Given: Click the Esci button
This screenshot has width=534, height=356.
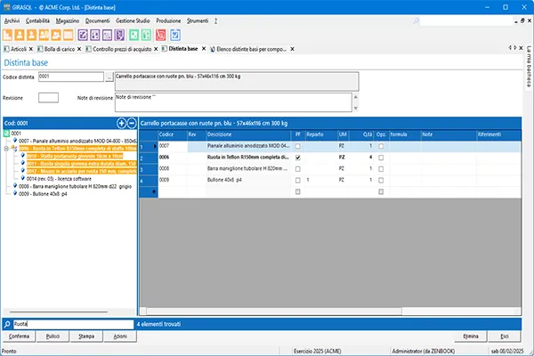Looking at the screenshot, I should [x=505, y=336].
